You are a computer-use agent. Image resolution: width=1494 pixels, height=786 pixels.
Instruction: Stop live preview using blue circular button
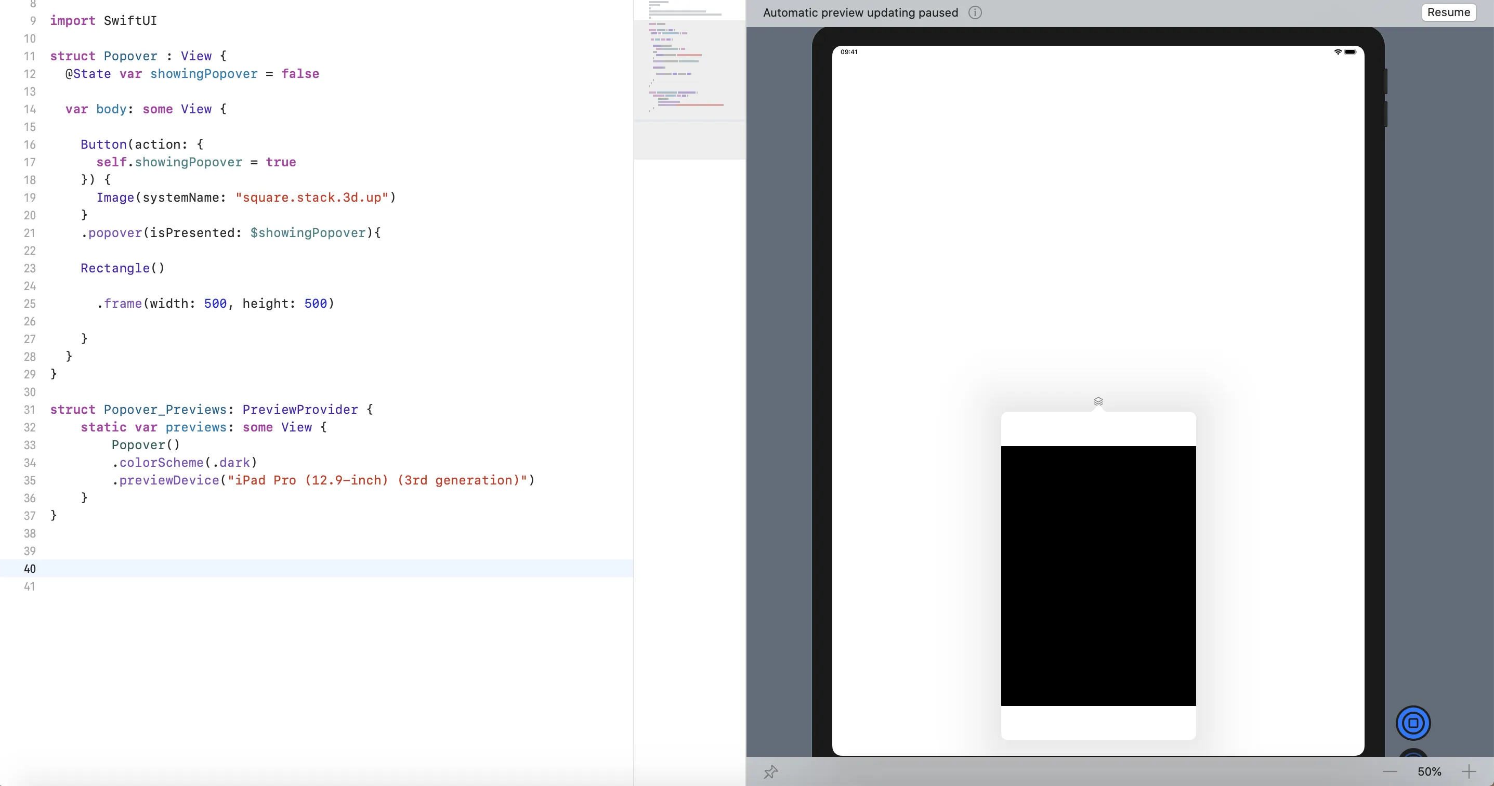pos(1413,723)
